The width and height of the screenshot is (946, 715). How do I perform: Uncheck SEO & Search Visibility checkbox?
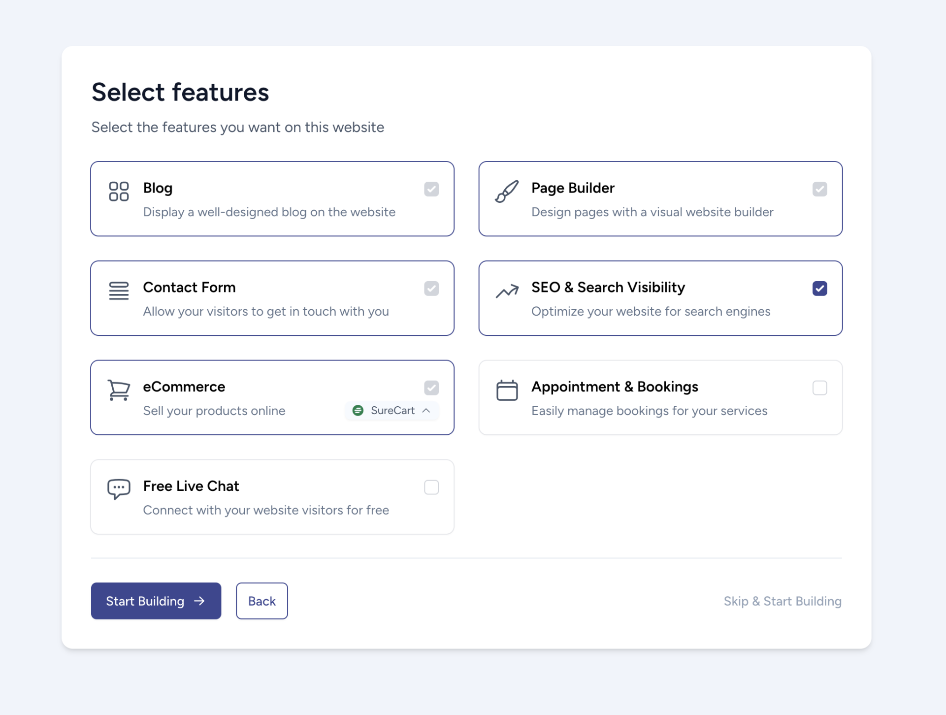819,289
